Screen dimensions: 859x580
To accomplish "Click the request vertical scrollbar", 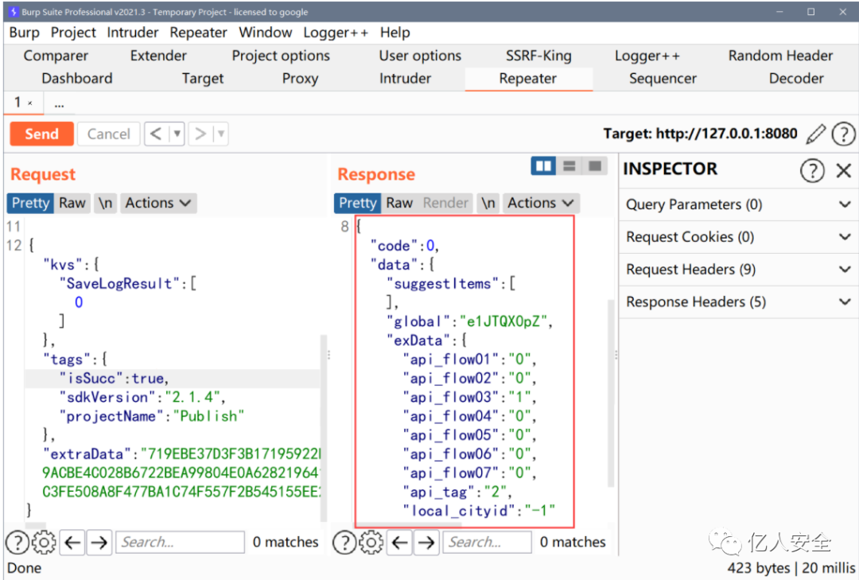I will tap(324, 427).
